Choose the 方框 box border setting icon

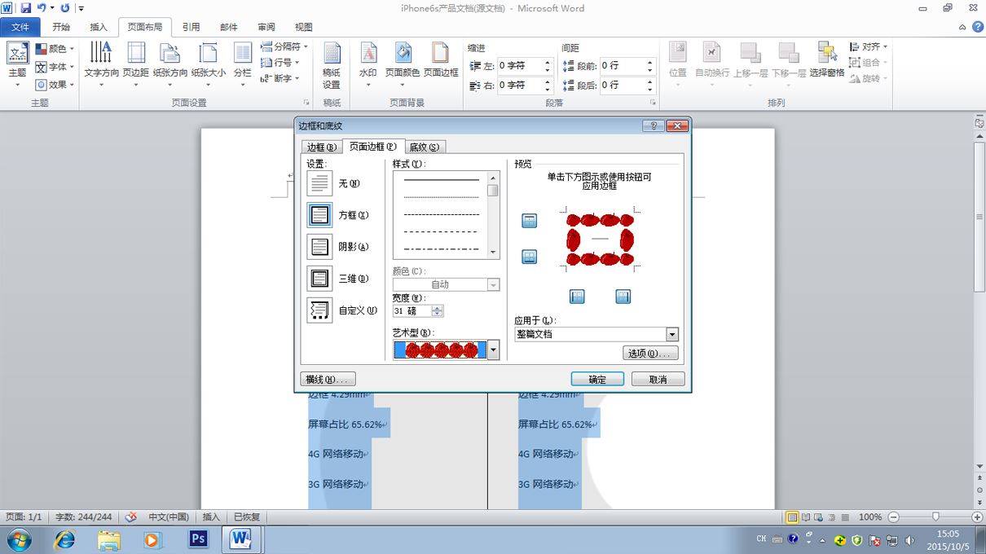319,215
